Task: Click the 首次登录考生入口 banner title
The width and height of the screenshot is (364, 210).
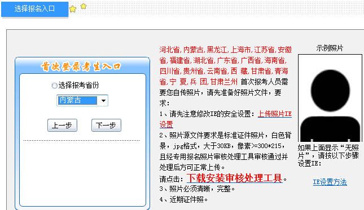Action: (x=81, y=66)
